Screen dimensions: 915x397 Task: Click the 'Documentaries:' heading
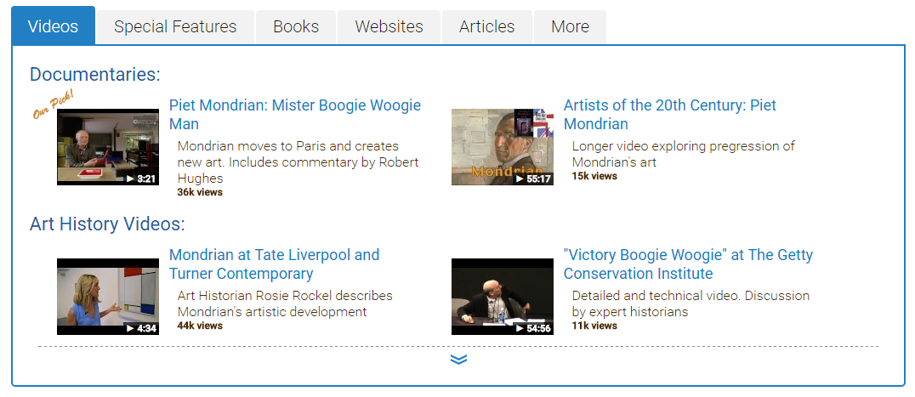[94, 74]
